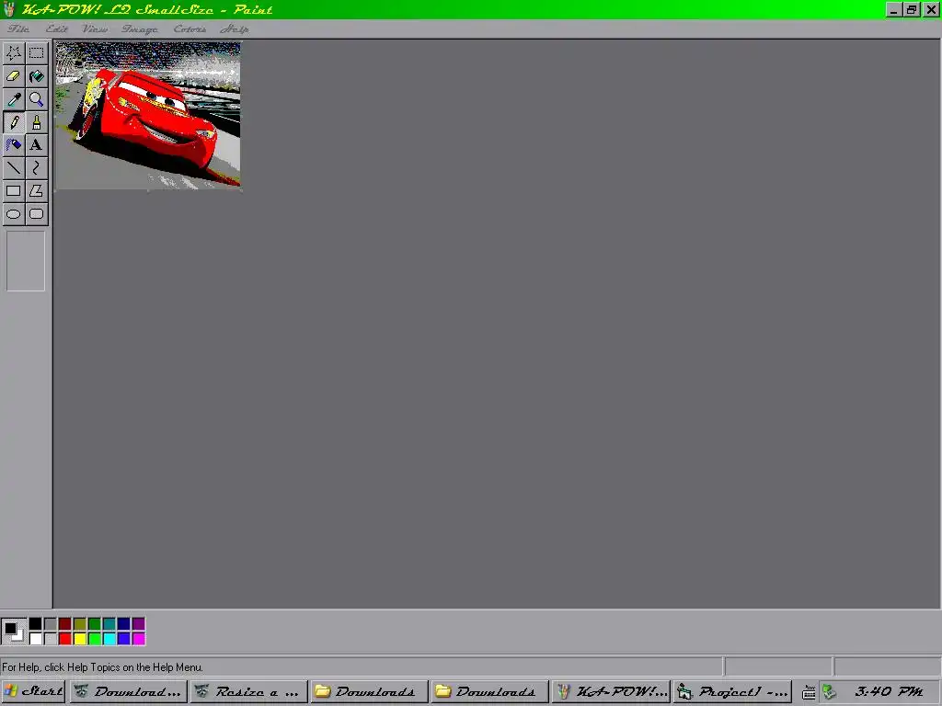
Task: Click the 3:40 PM clock
Action: coord(889,691)
